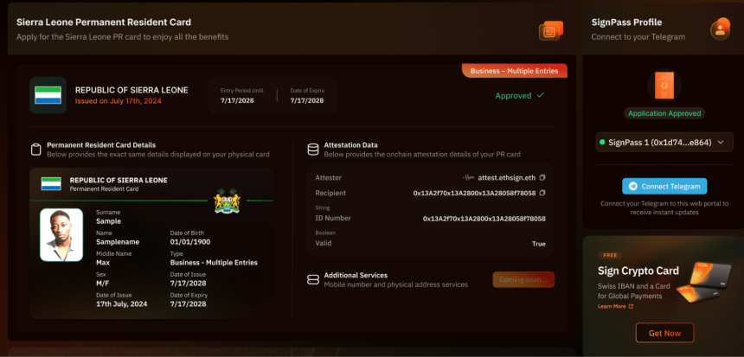Click the top Date of Expiry 7/17/2028 value
Viewport: 744px width, 357px height.
coord(307,100)
